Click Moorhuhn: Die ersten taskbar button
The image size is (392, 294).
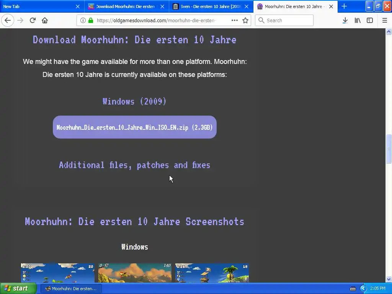pos(71,289)
